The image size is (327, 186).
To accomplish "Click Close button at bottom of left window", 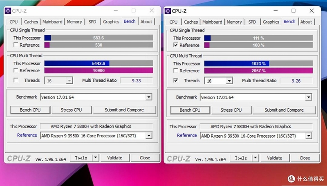I will [x=145, y=158].
